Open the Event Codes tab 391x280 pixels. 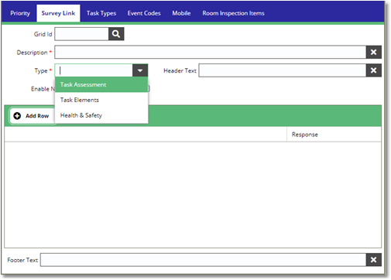click(144, 13)
